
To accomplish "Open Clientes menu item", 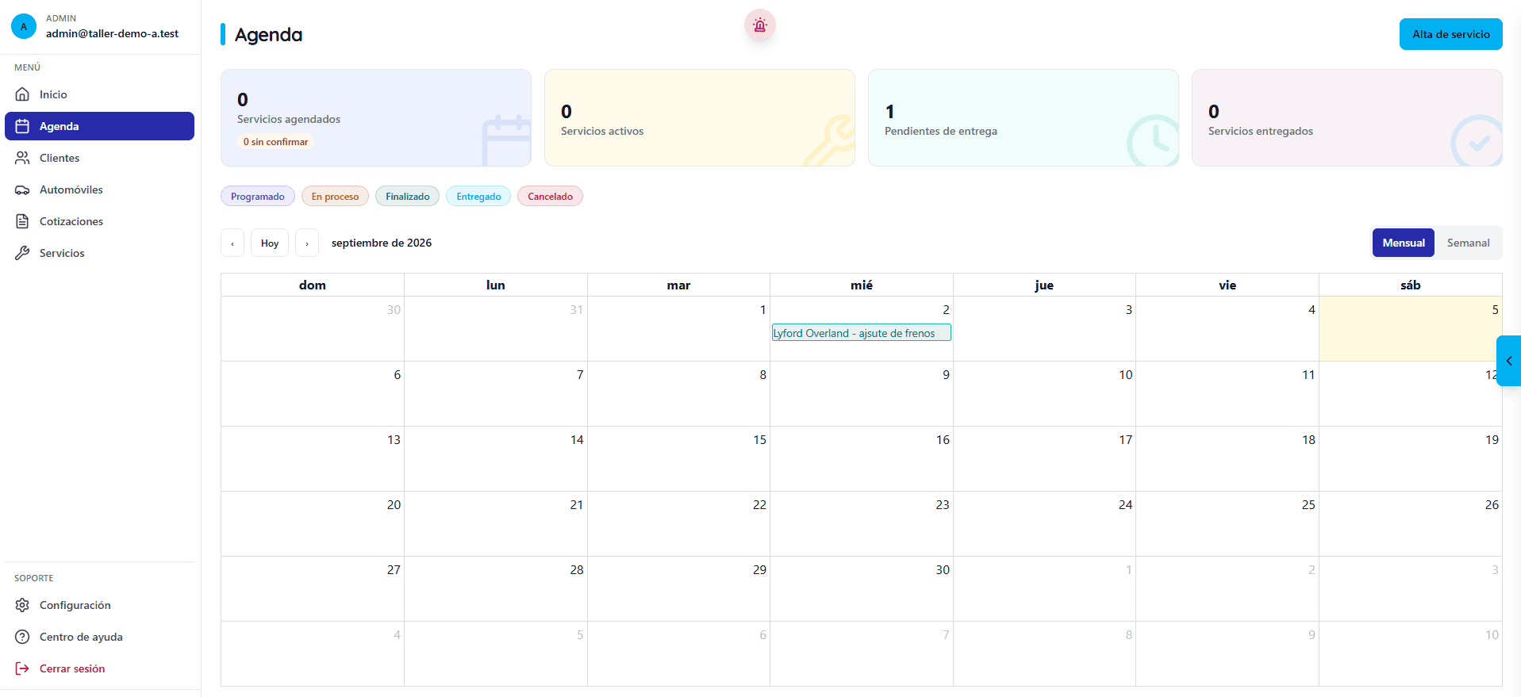I will 99,158.
